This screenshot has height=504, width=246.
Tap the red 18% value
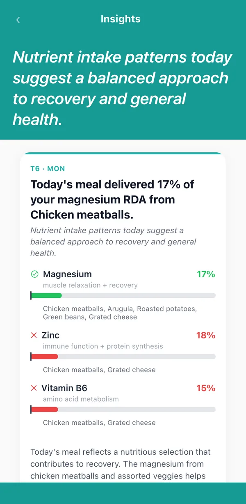[x=206, y=335]
